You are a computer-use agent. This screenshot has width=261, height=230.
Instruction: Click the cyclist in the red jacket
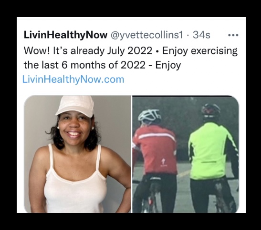tap(155, 160)
